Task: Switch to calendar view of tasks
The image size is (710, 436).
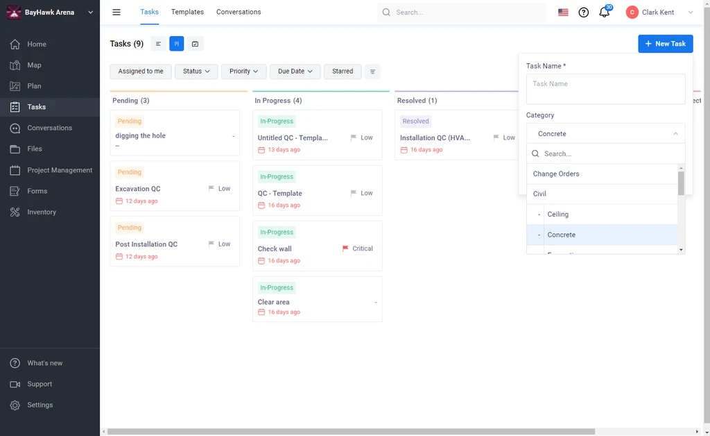Action: pos(195,44)
